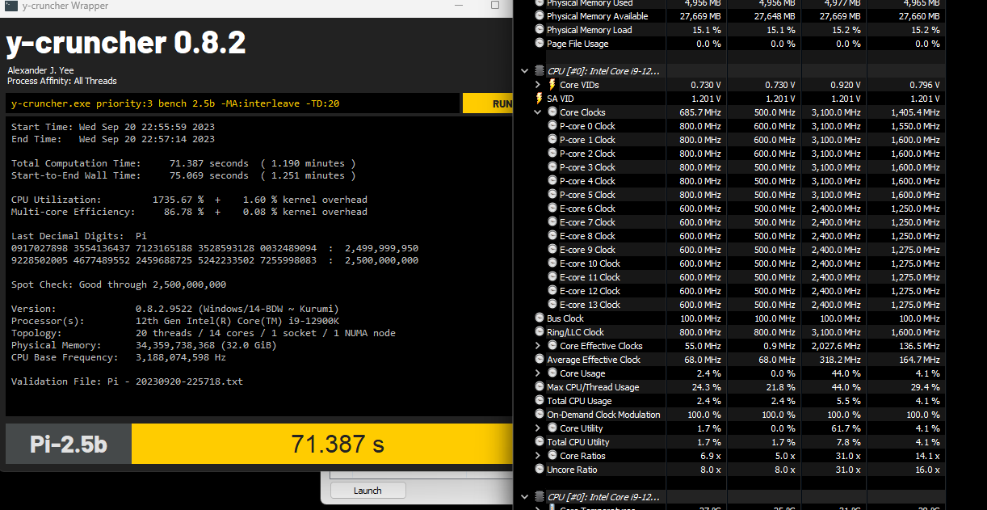
Task: Click the Max CPU/Thread Usage average 29.4 %
Action: point(924,387)
